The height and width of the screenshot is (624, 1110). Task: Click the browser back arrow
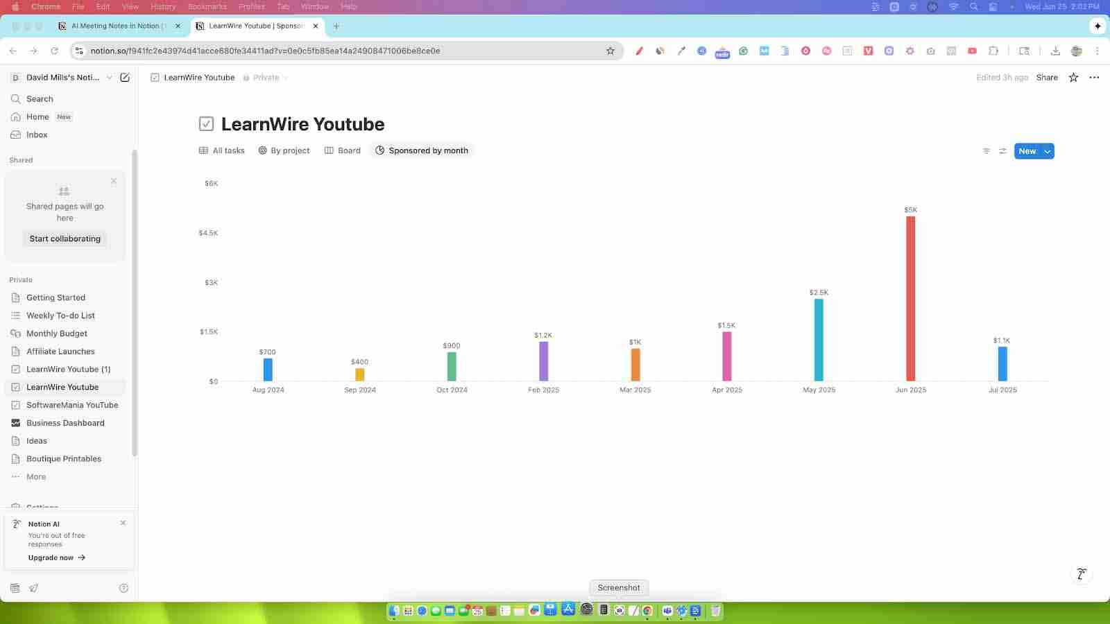click(13, 51)
